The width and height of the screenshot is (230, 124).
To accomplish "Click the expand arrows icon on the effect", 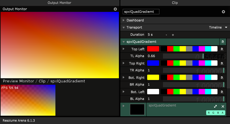I will click(215, 106).
